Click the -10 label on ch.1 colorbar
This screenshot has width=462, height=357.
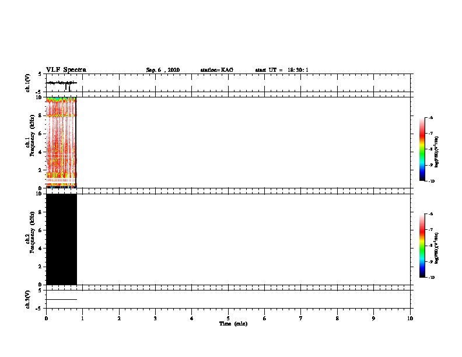coord(431,181)
